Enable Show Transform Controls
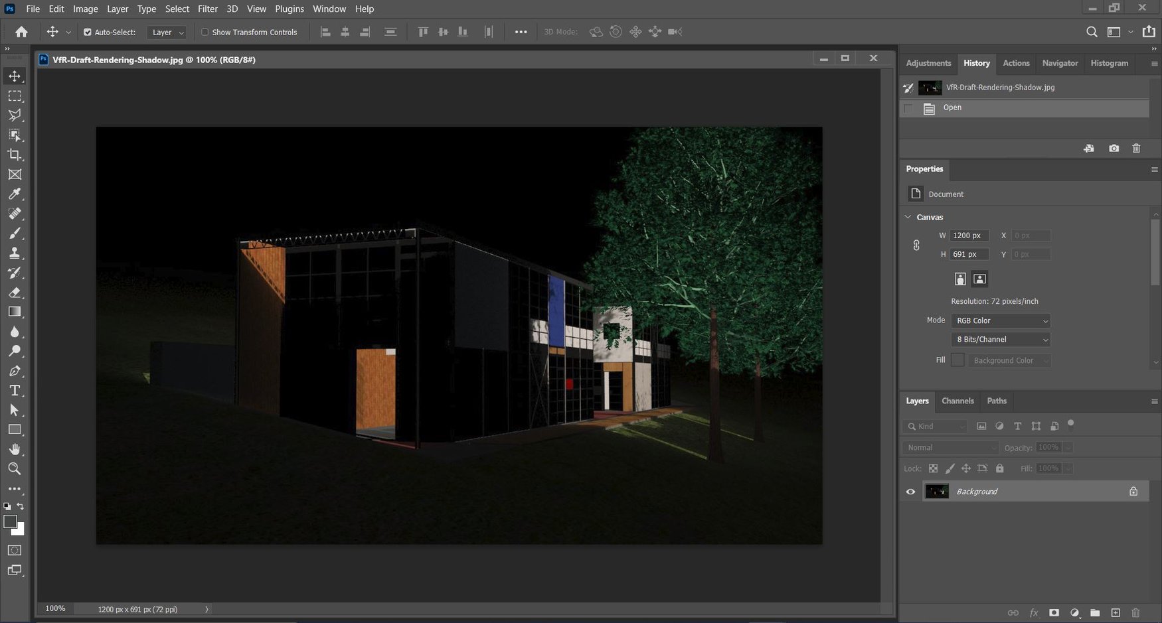 tap(205, 31)
